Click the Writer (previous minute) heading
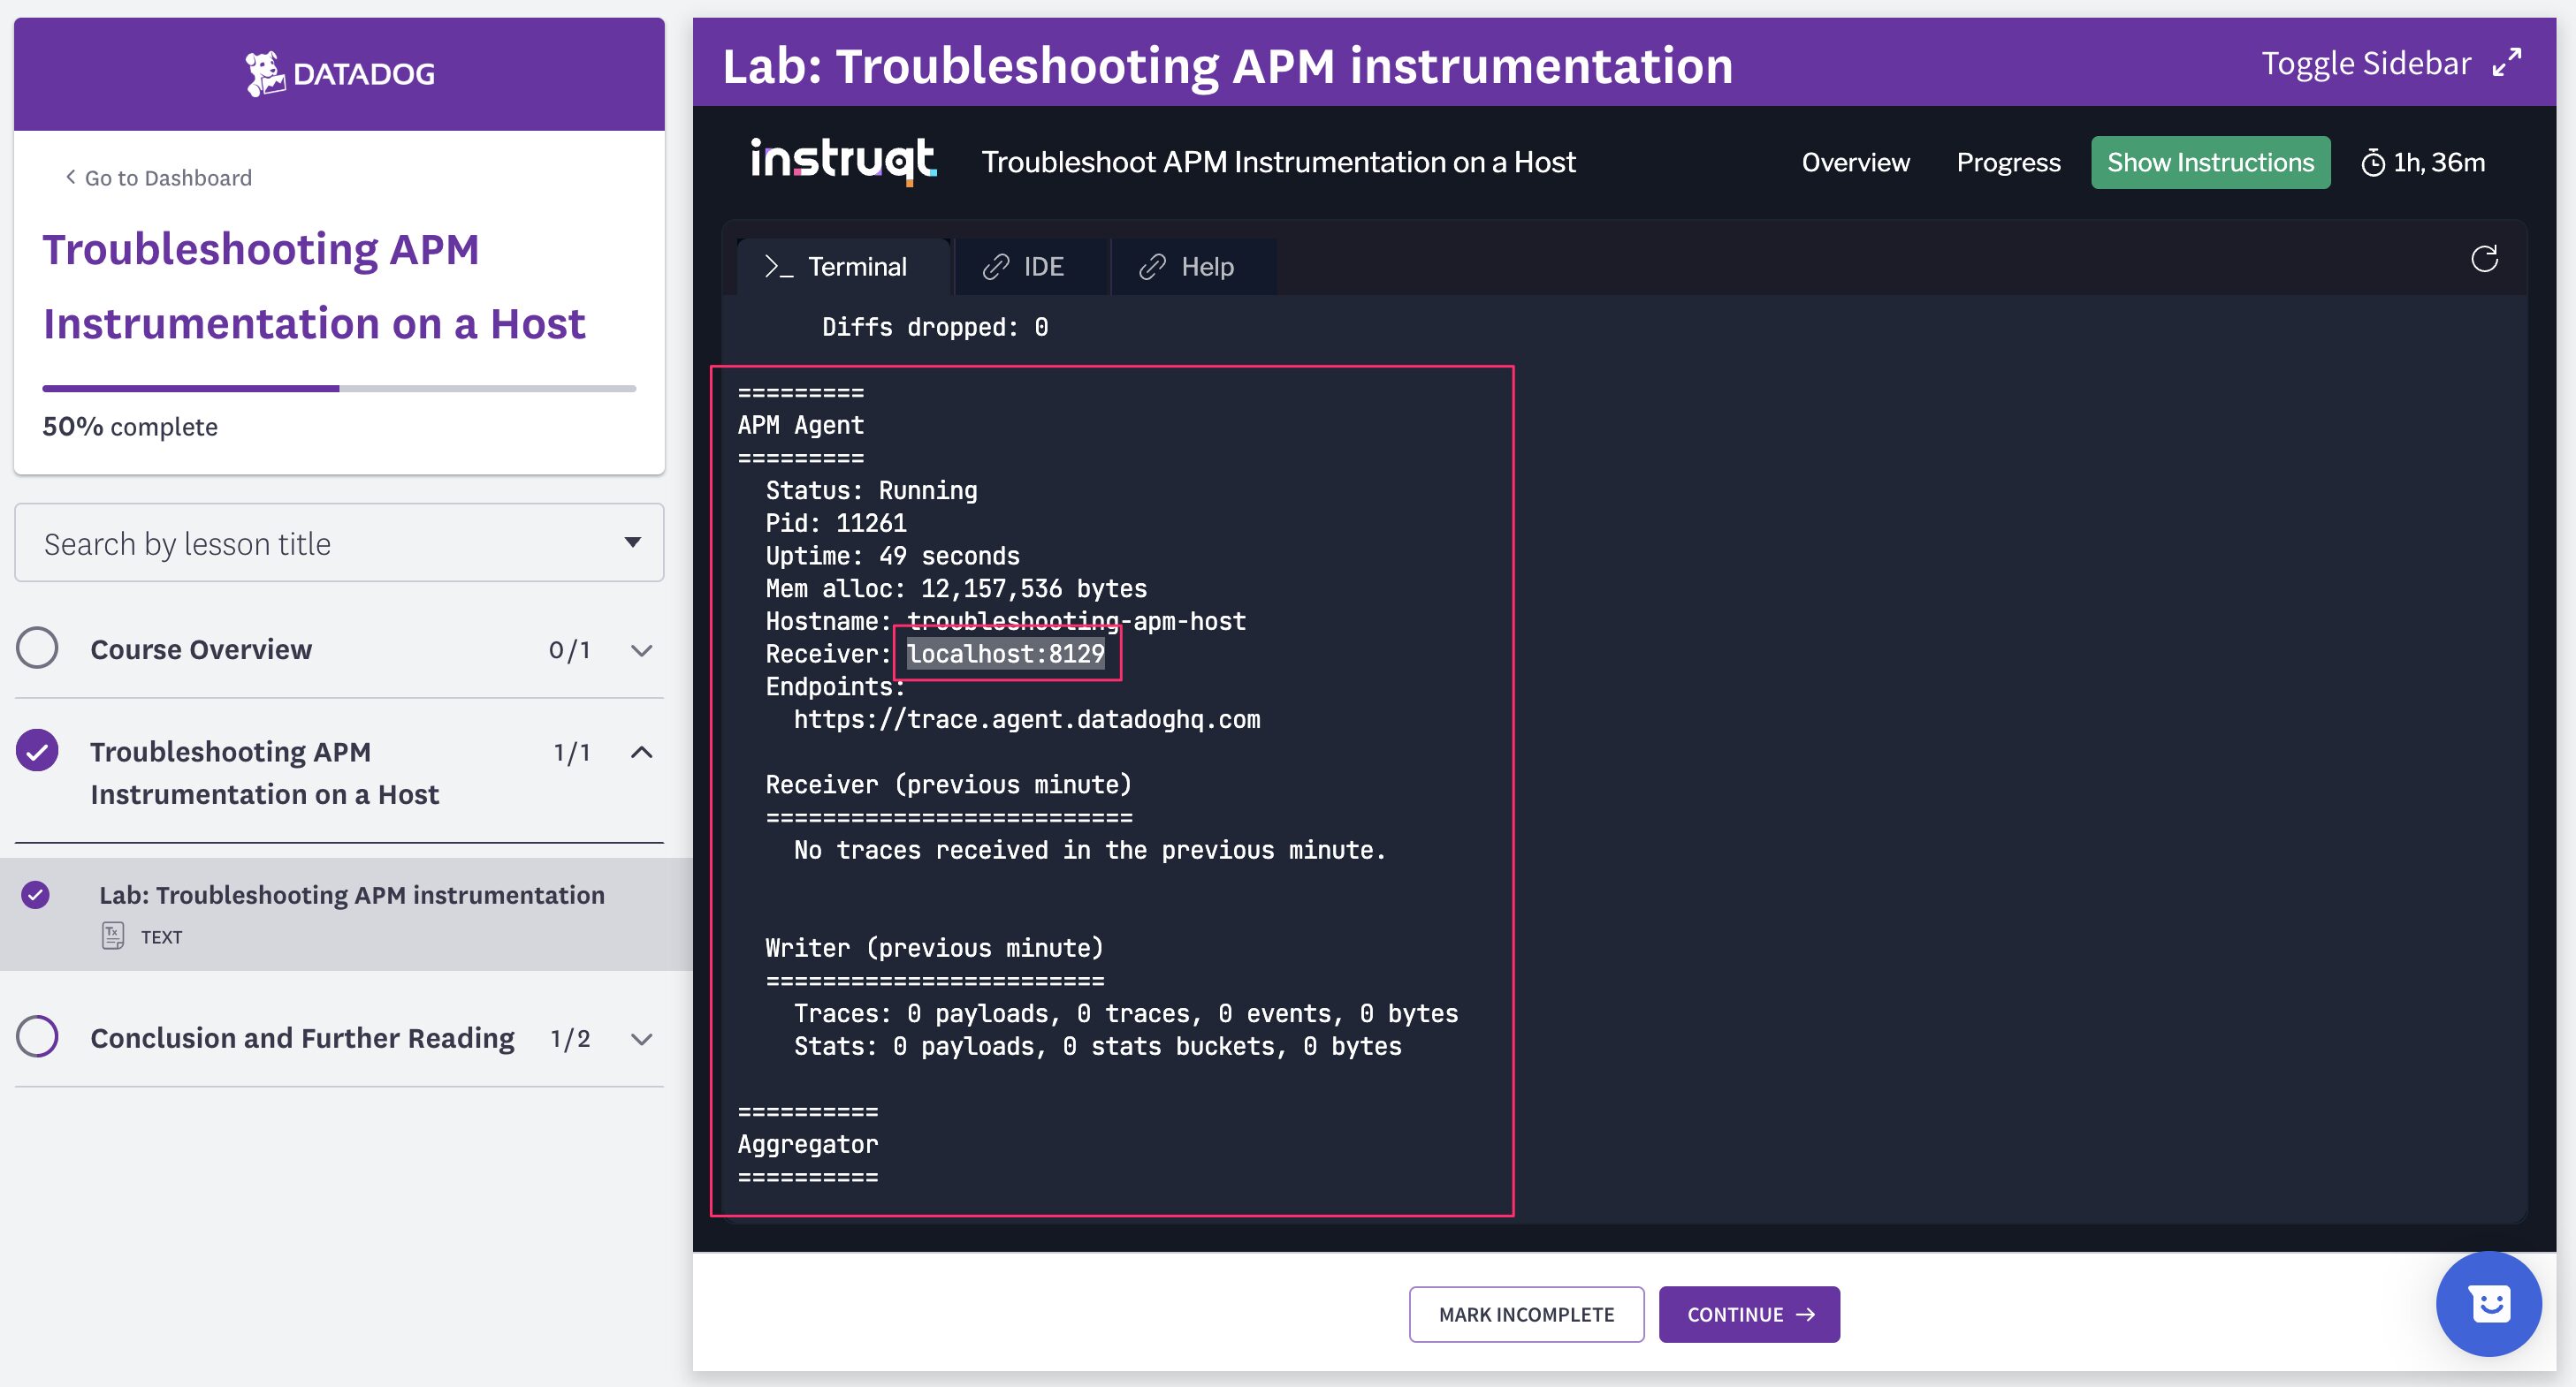2576x1387 pixels. (934, 948)
